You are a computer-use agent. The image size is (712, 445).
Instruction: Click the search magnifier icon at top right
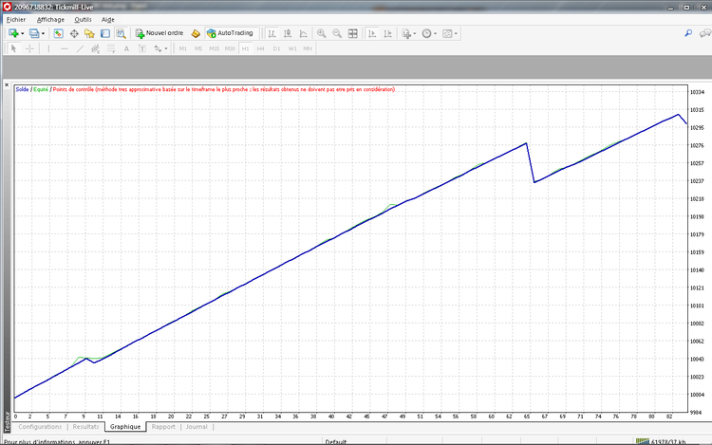(x=688, y=33)
